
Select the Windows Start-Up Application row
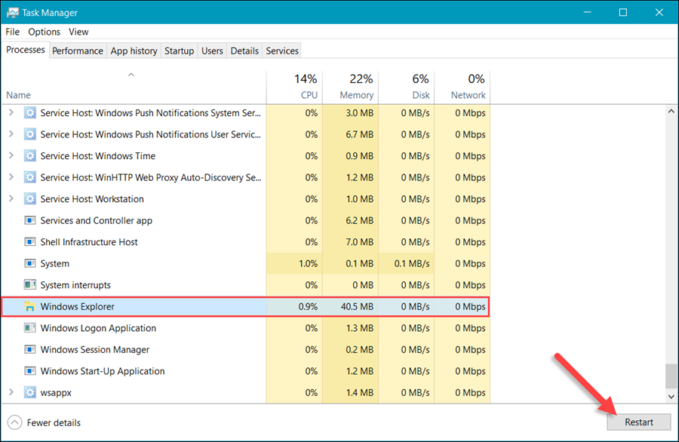103,370
